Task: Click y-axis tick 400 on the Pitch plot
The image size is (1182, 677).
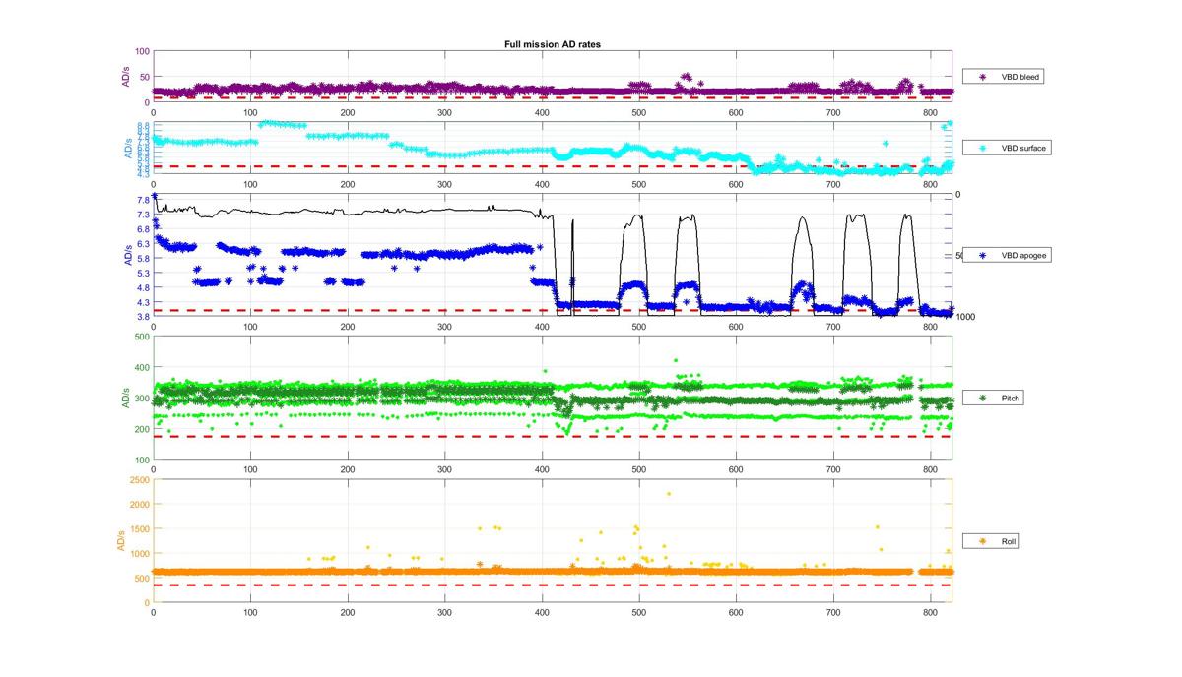Action: 141,367
